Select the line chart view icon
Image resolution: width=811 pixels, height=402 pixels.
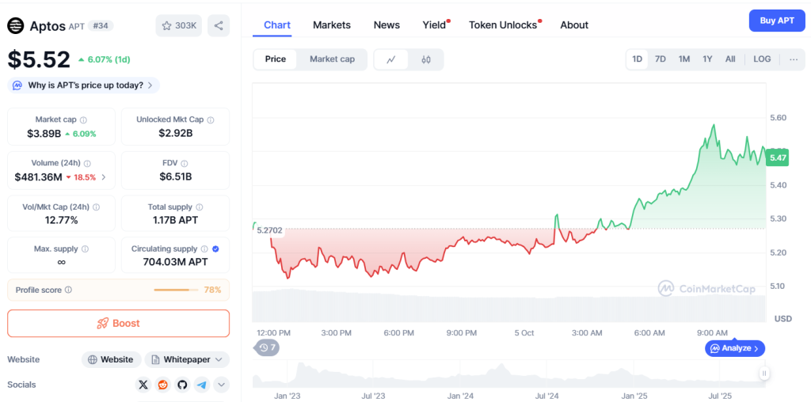(391, 59)
